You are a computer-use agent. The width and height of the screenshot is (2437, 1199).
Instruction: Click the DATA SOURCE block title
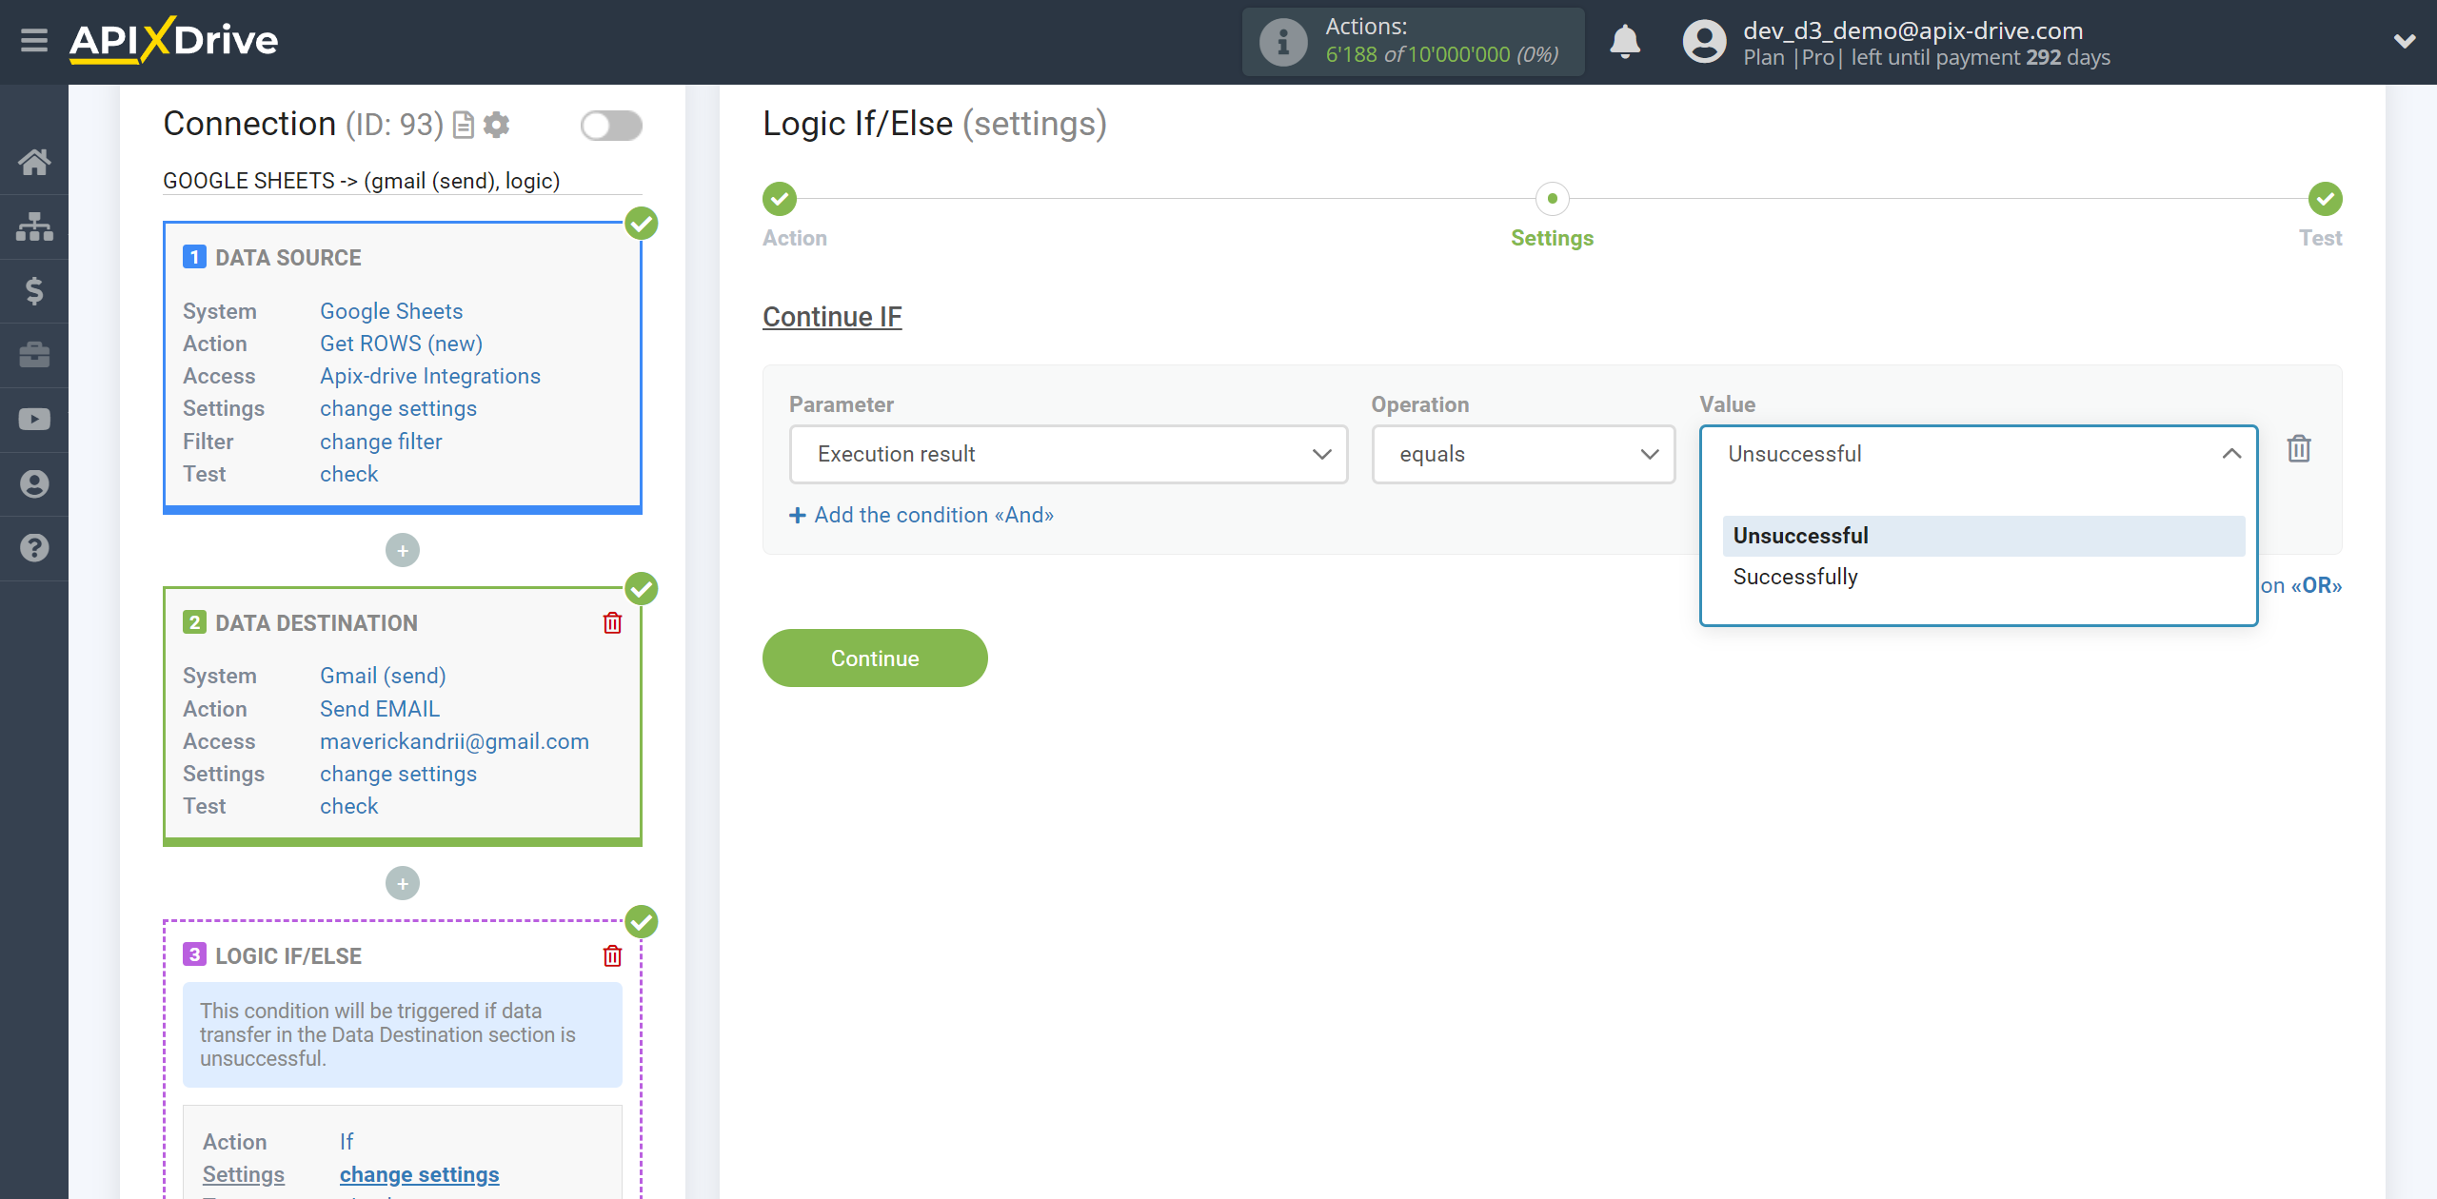point(288,258)
